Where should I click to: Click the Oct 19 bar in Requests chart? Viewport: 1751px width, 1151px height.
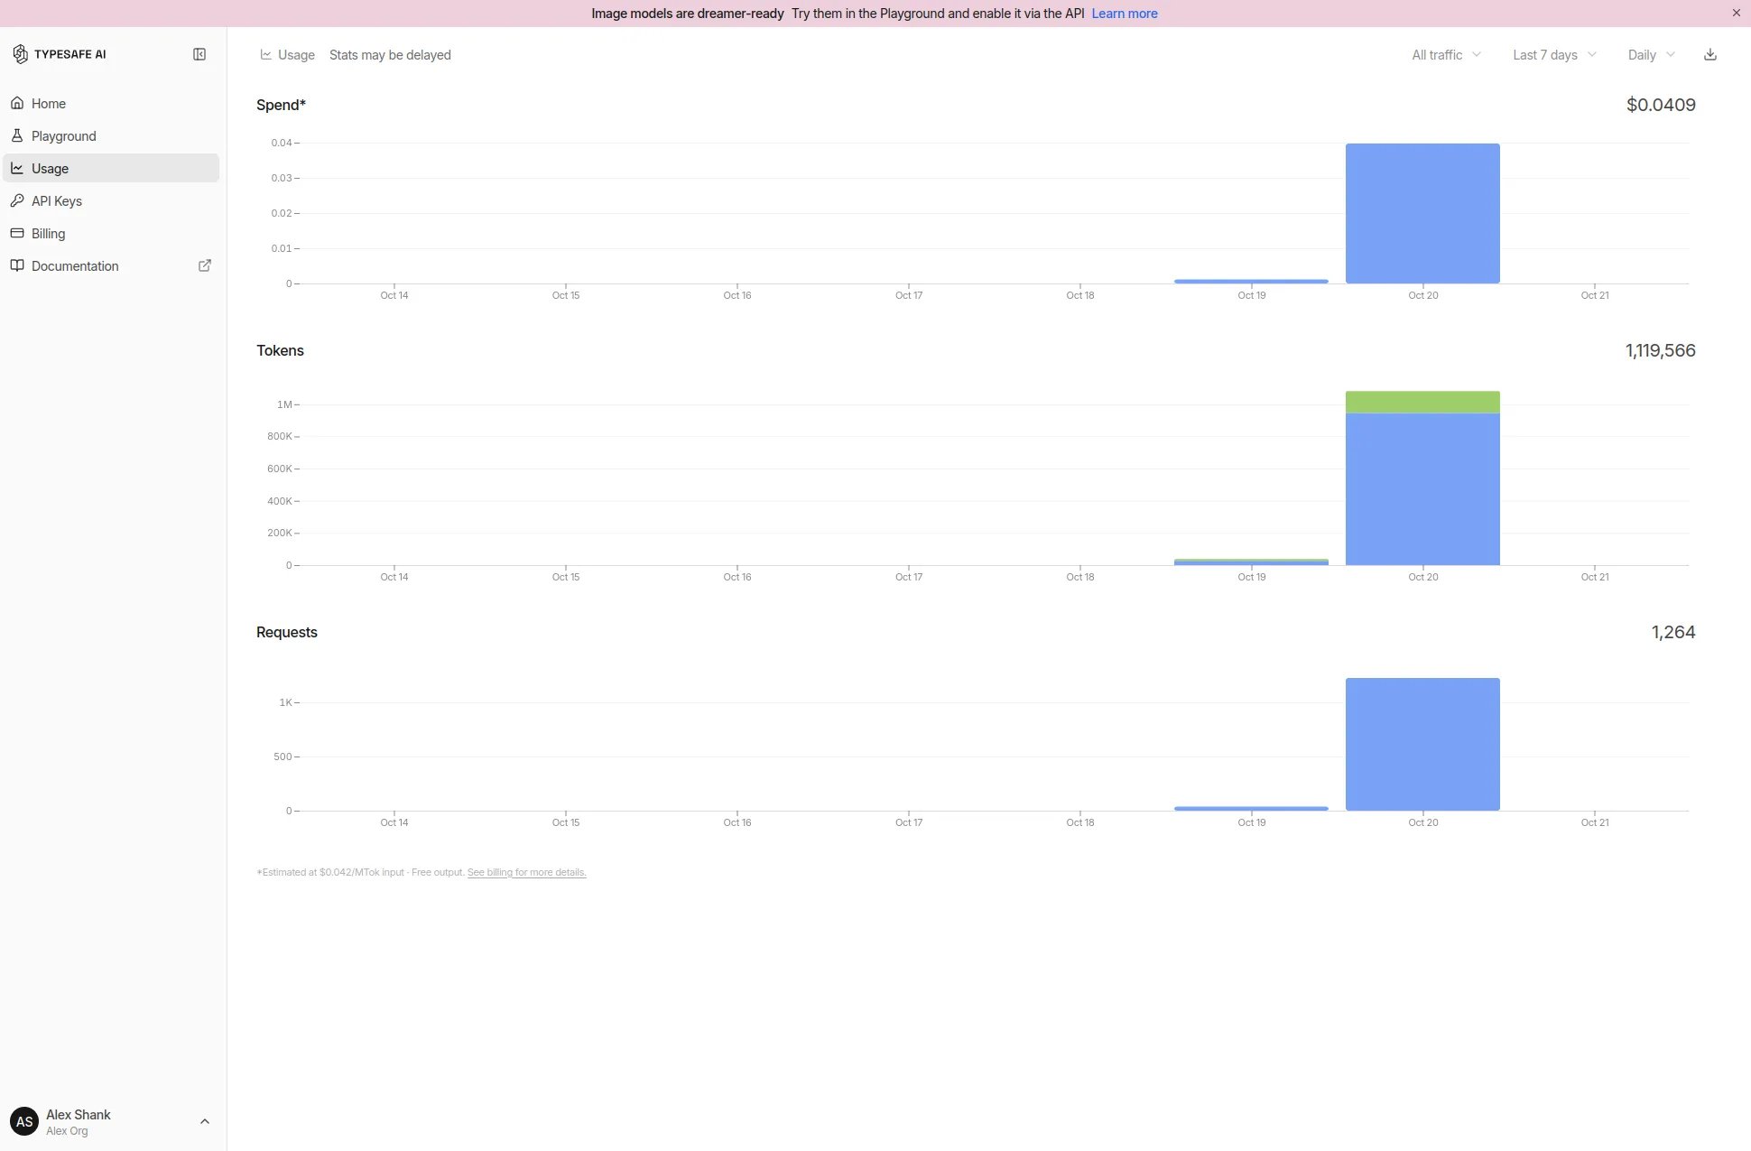click(1251, 808)
